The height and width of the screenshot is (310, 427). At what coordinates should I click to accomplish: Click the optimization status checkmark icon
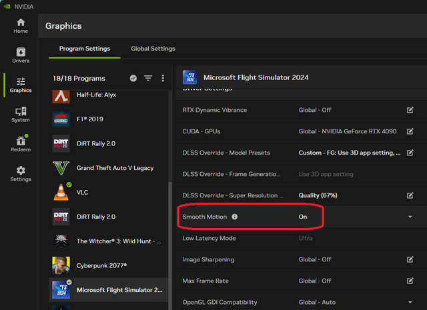coord(133,79)
